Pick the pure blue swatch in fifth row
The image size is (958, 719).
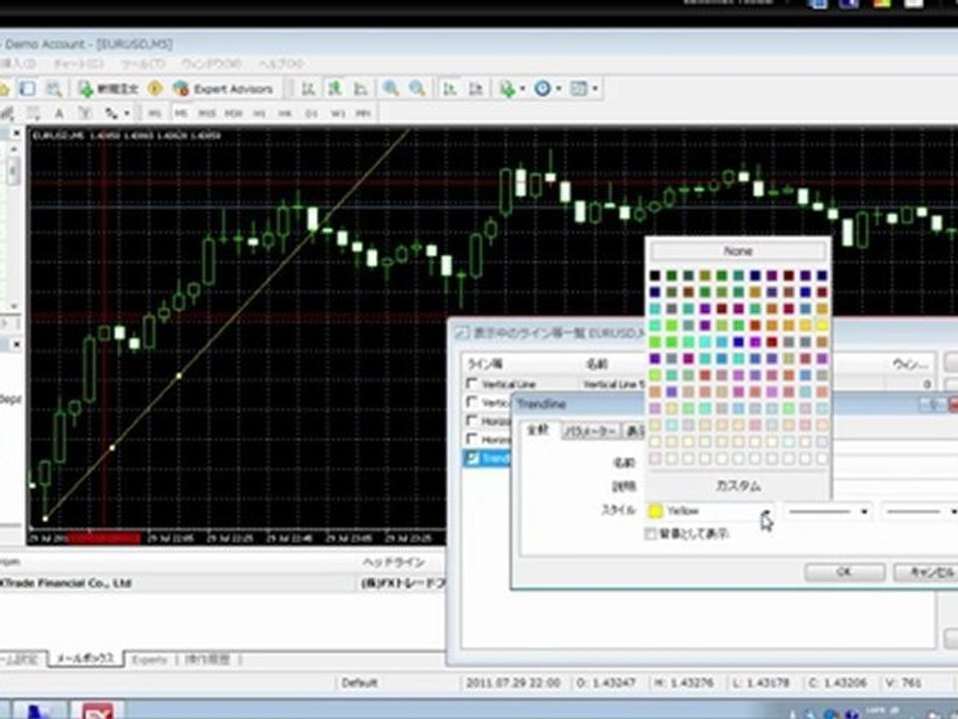(x=738, y=342)
